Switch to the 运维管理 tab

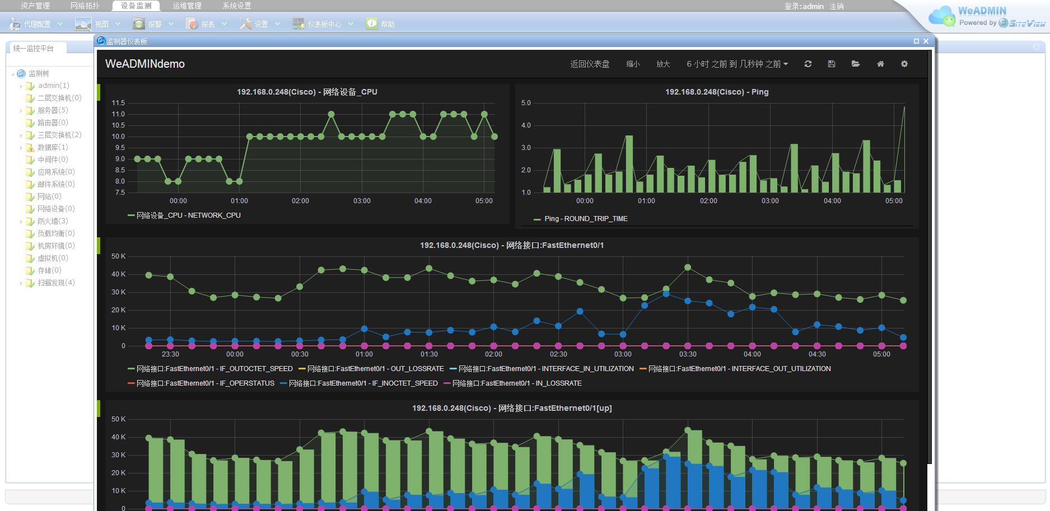pos(186,6)
